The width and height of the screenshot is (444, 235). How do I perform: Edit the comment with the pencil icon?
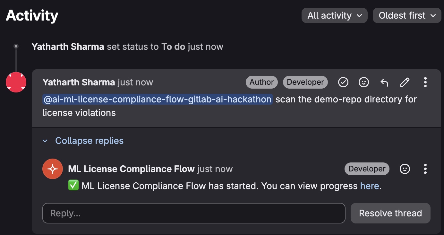pos(405,82)
